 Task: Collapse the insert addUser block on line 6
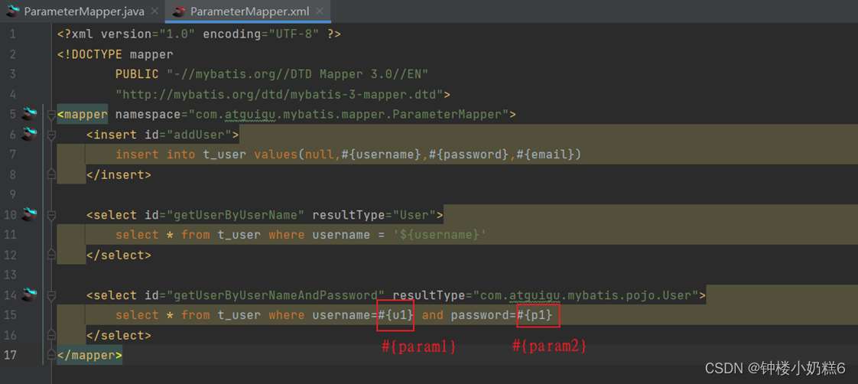click(51, 135)
